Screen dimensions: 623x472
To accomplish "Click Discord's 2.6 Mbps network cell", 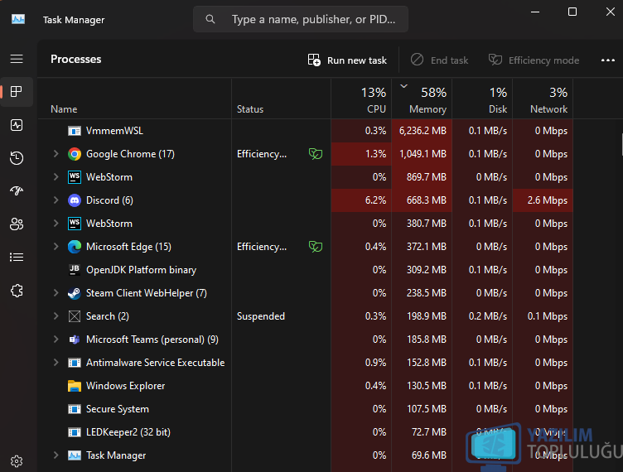I will (x=543, y=200).
